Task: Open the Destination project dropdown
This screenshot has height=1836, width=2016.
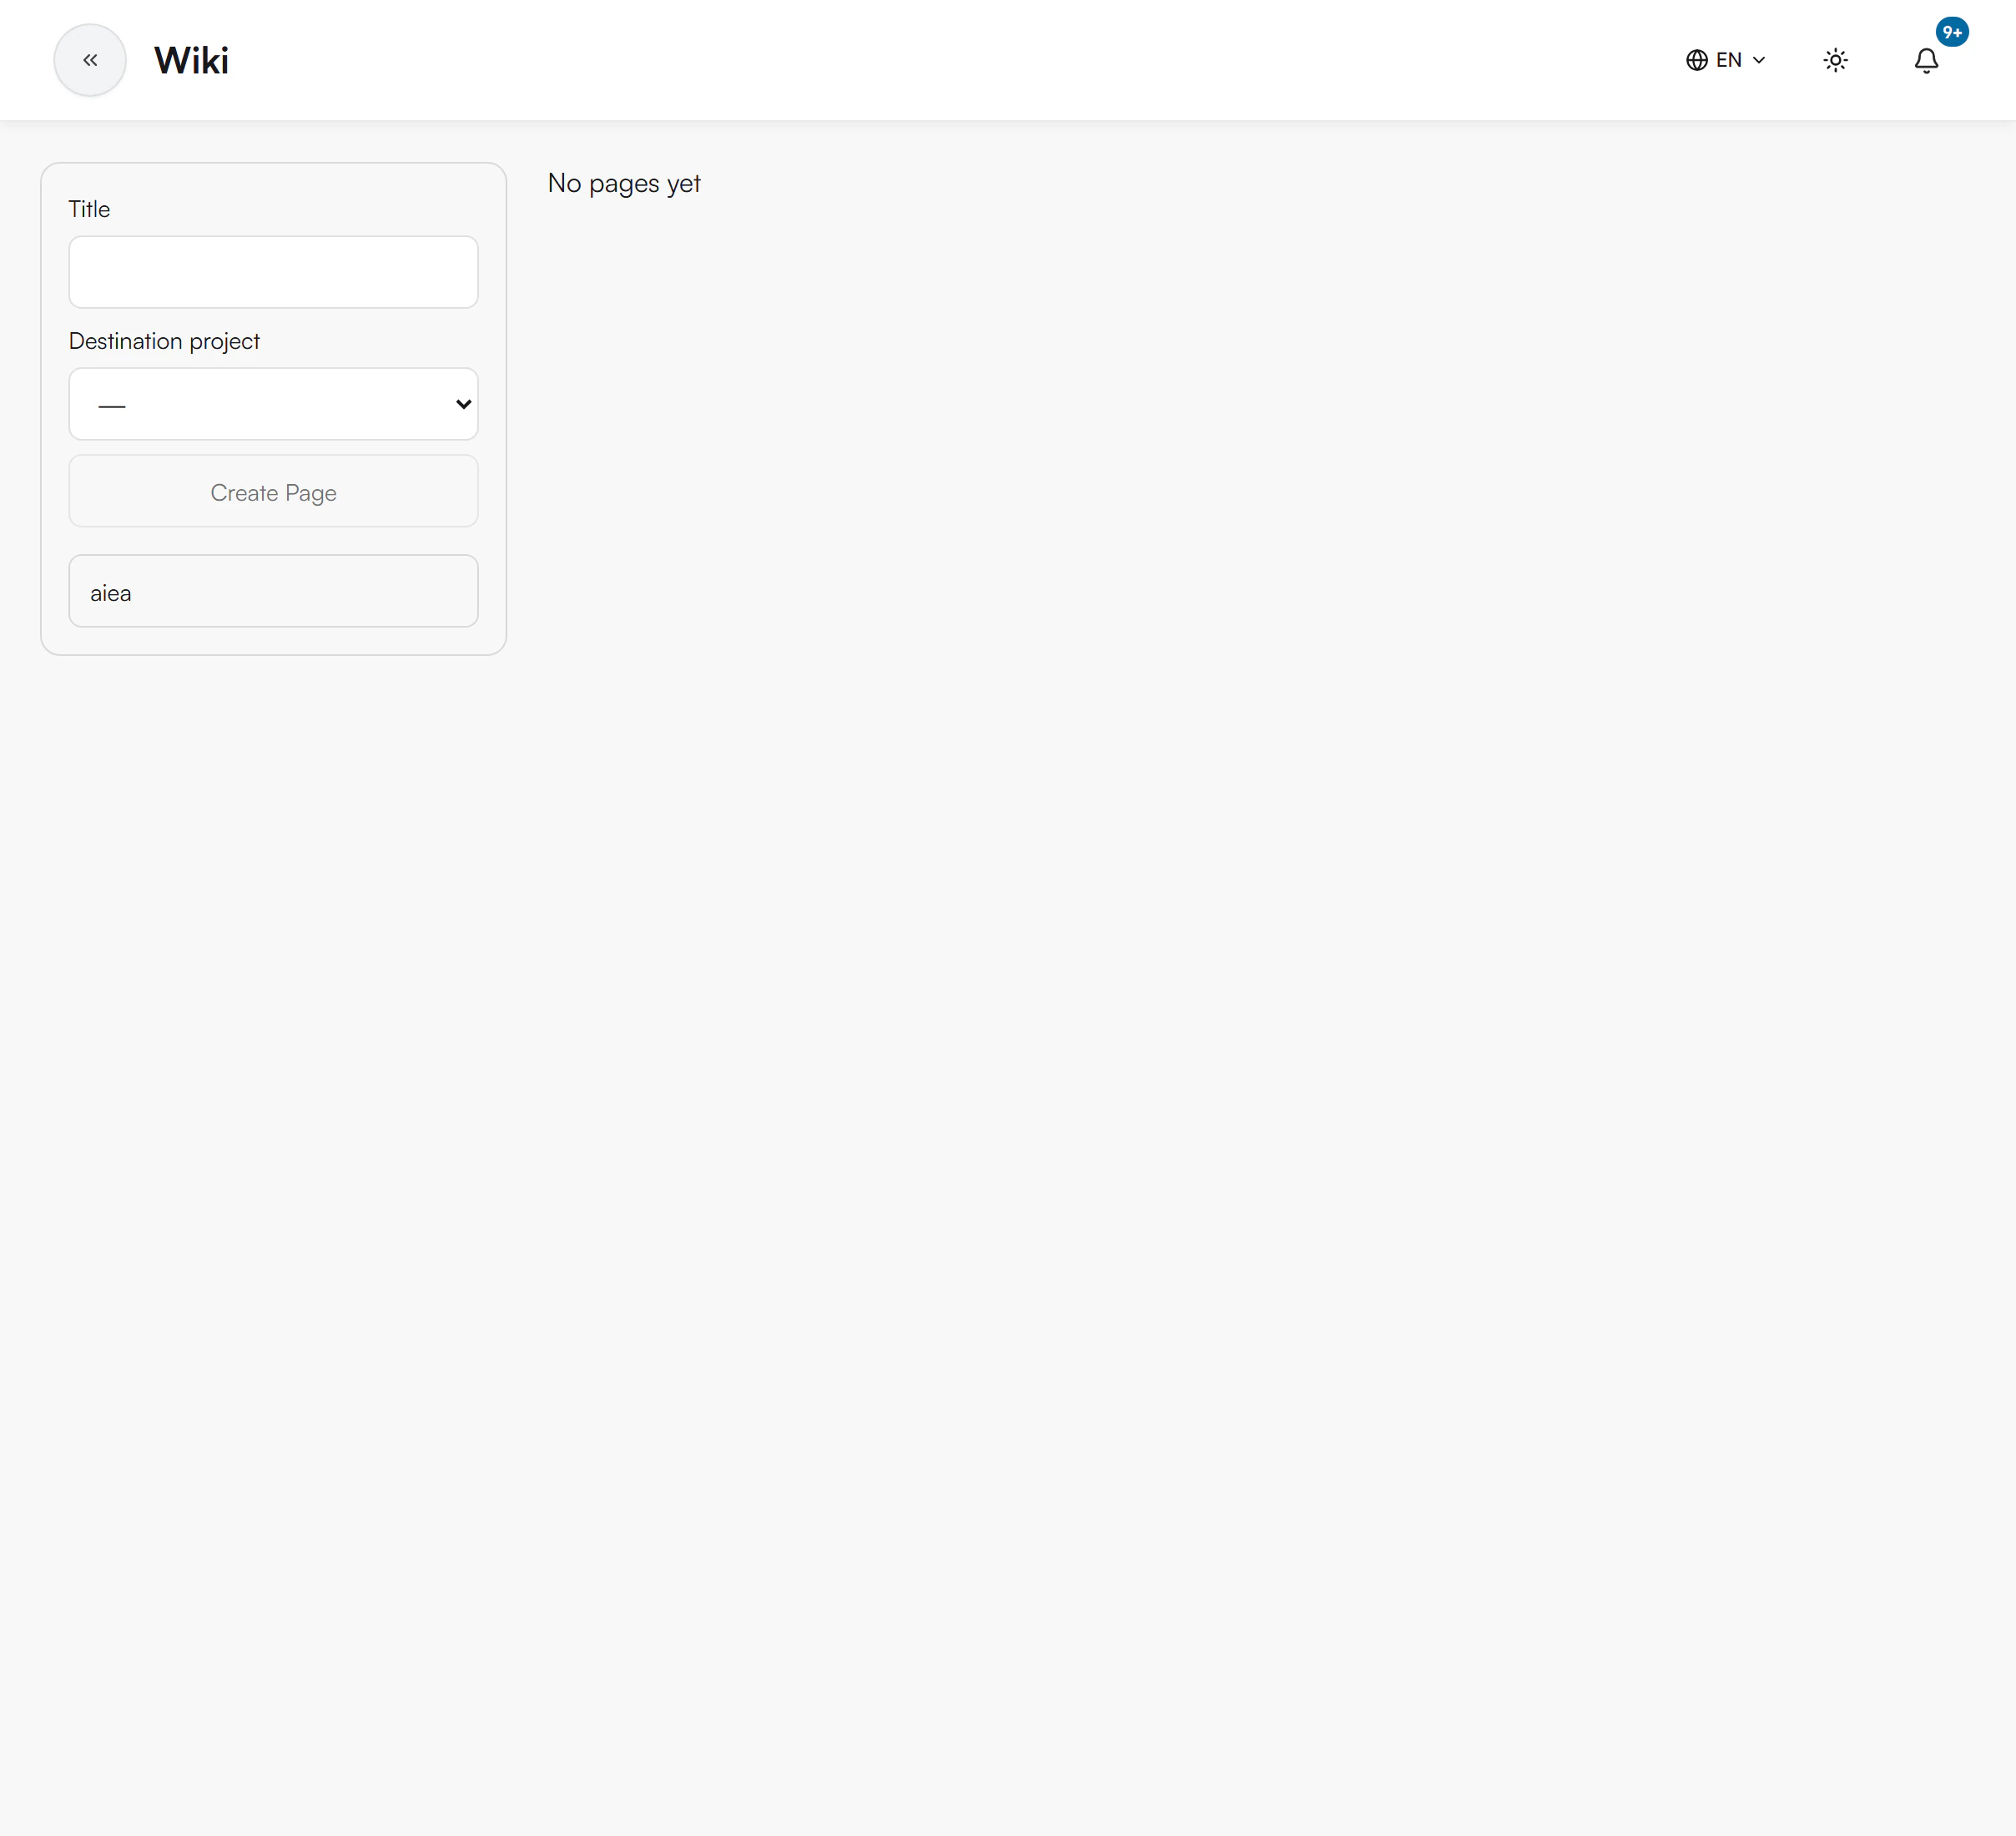Action: (x=273, y=404)
